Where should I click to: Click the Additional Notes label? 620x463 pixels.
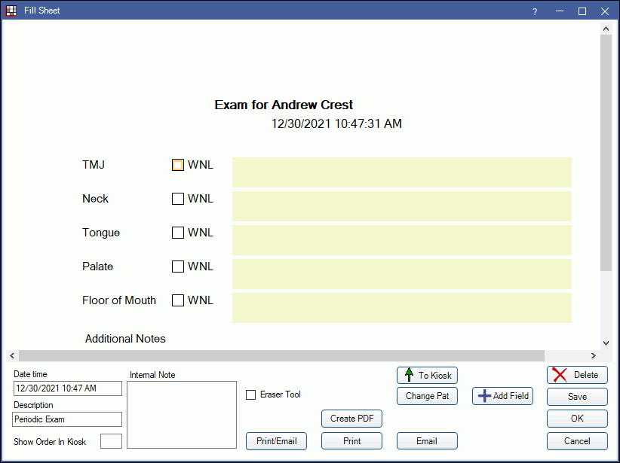(125, 339)
